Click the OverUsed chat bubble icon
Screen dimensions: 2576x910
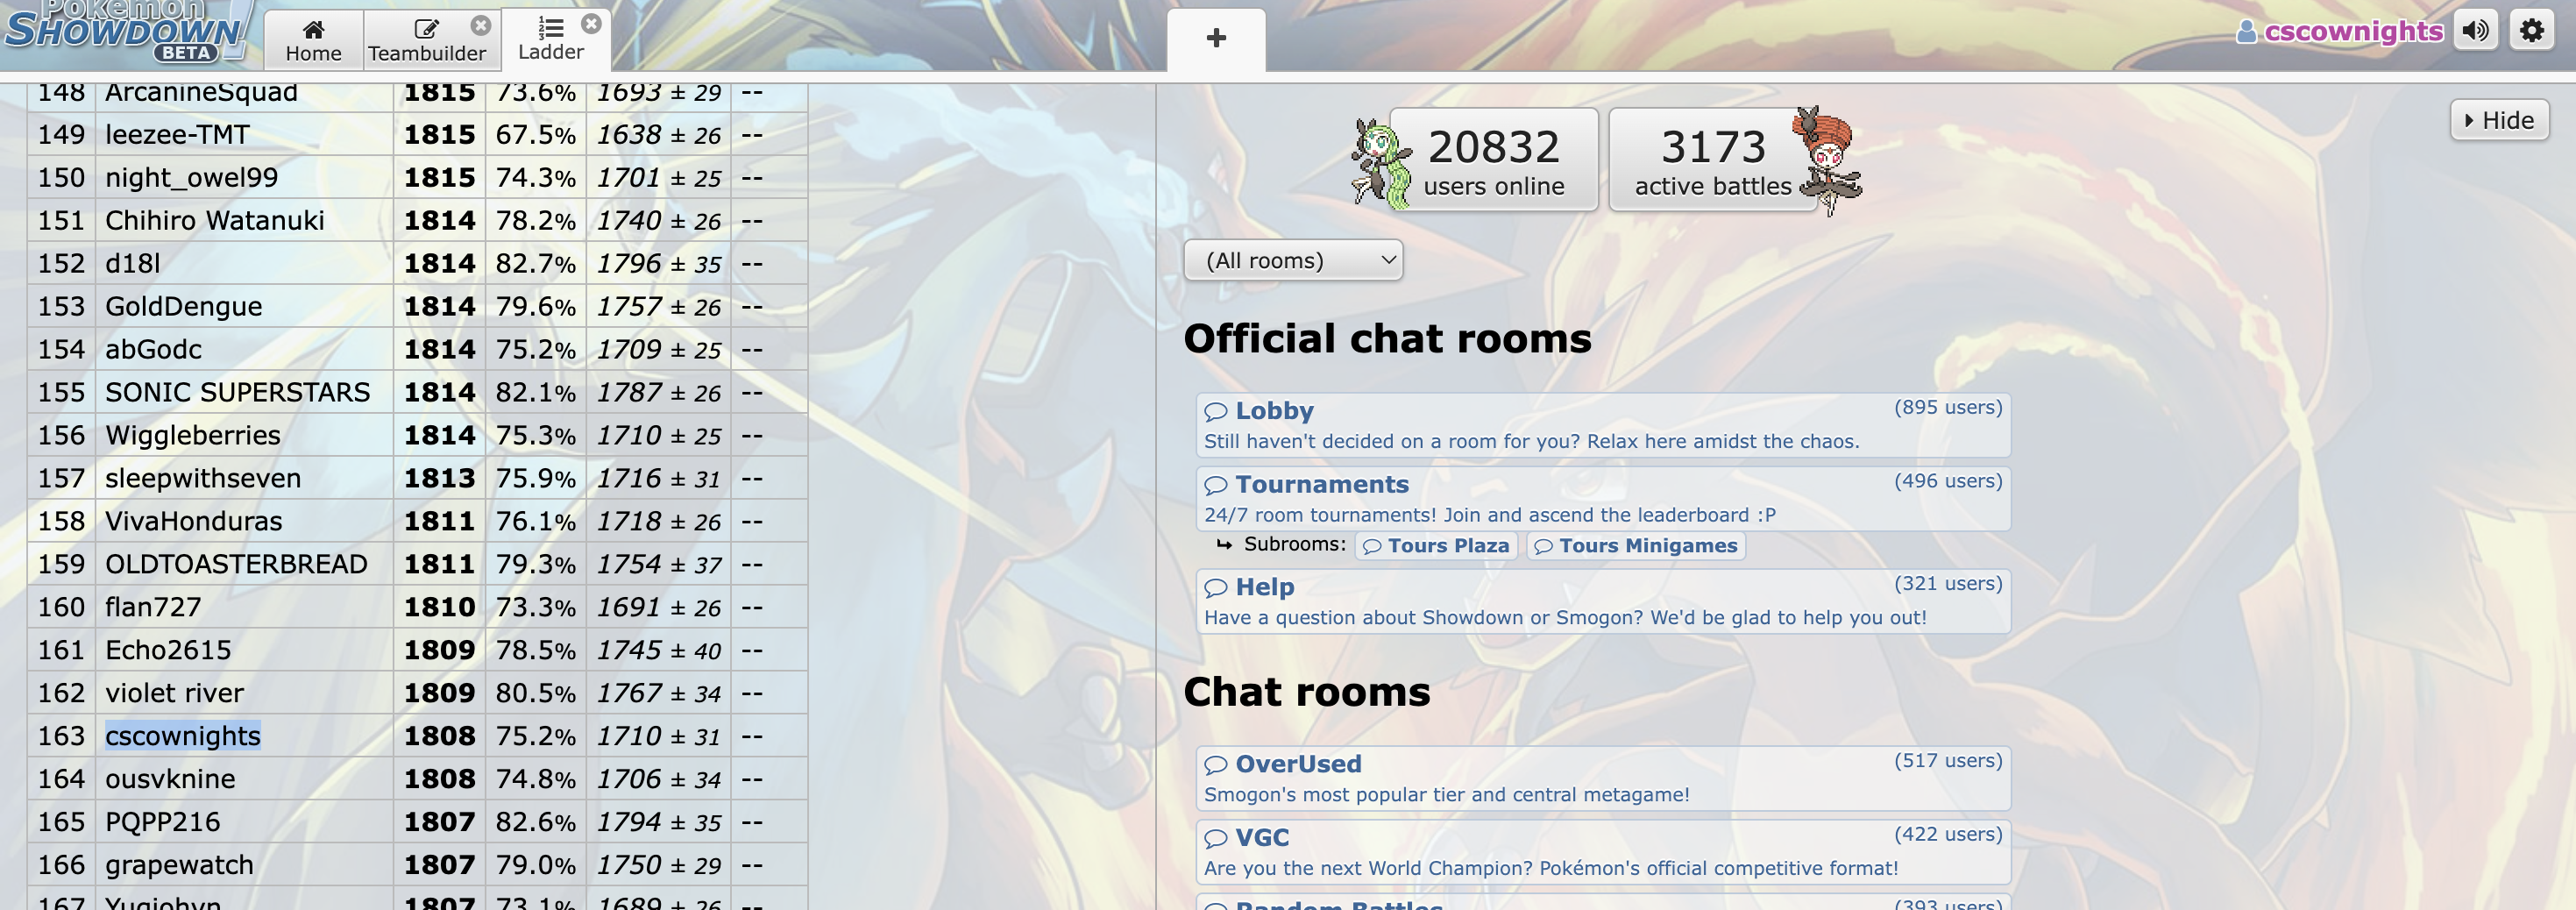[x=1216, y=765]
